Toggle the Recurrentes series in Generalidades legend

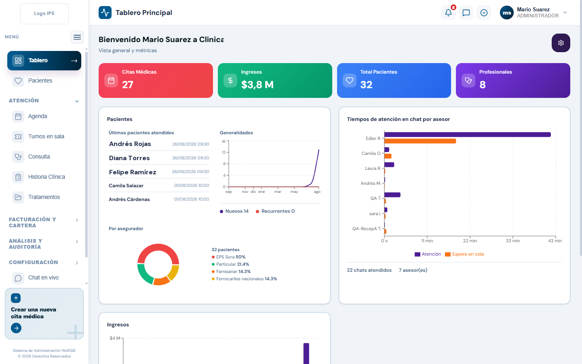click(275, 211)
